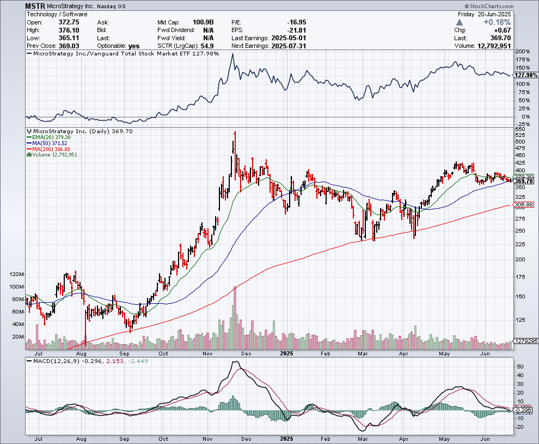Click the 20M volume axis label
The height and width of the screenshot is (444, 539).
[x=18, y=336]
